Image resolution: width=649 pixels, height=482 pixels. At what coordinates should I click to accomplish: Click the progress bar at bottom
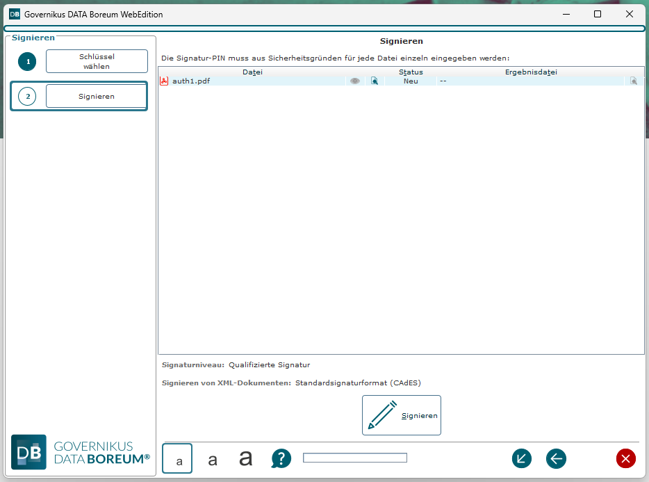[355, 458]
